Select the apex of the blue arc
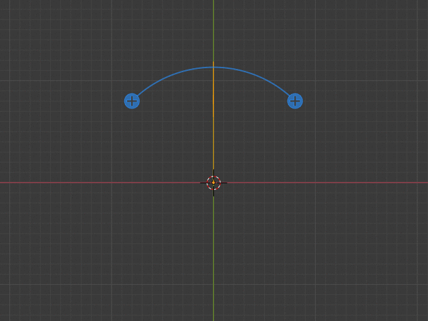The image size is (428, 321). [213, 68]
